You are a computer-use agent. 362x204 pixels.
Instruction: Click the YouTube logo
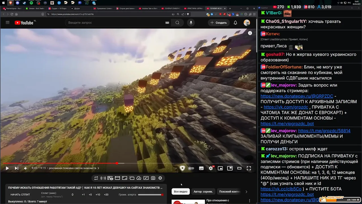pyautogui.click(x=24, y=23)
